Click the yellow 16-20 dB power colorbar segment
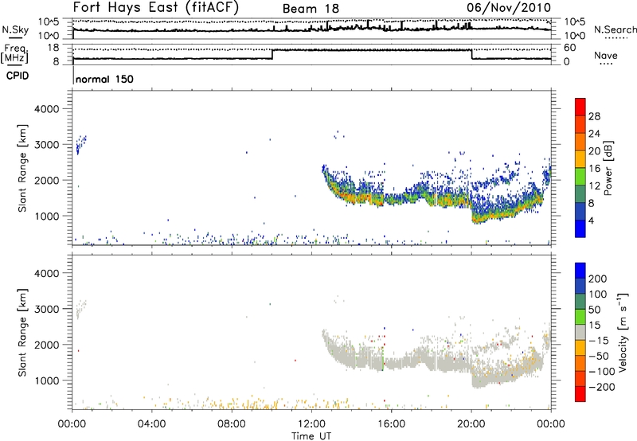Viewport: 637px width, 441px height. 580,158
